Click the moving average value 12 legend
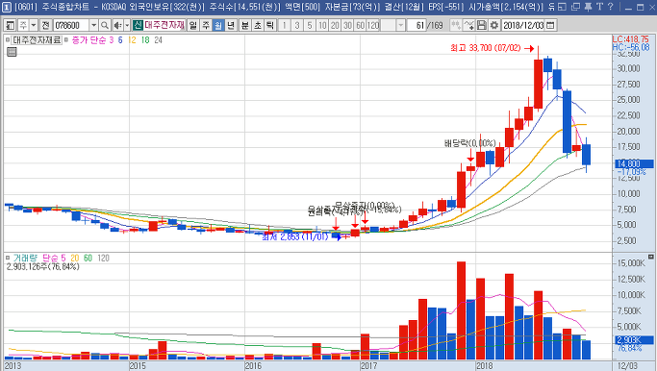Screen dimensions: 657x371 point(132,40)
